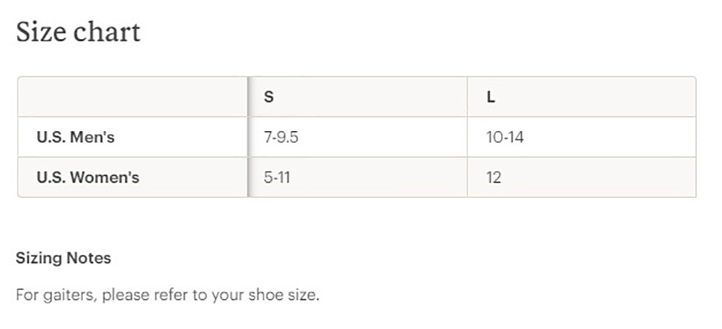Click the gaiters shoe size note text
The width and height of the screenshot is (722, 329).
[168, 295]
